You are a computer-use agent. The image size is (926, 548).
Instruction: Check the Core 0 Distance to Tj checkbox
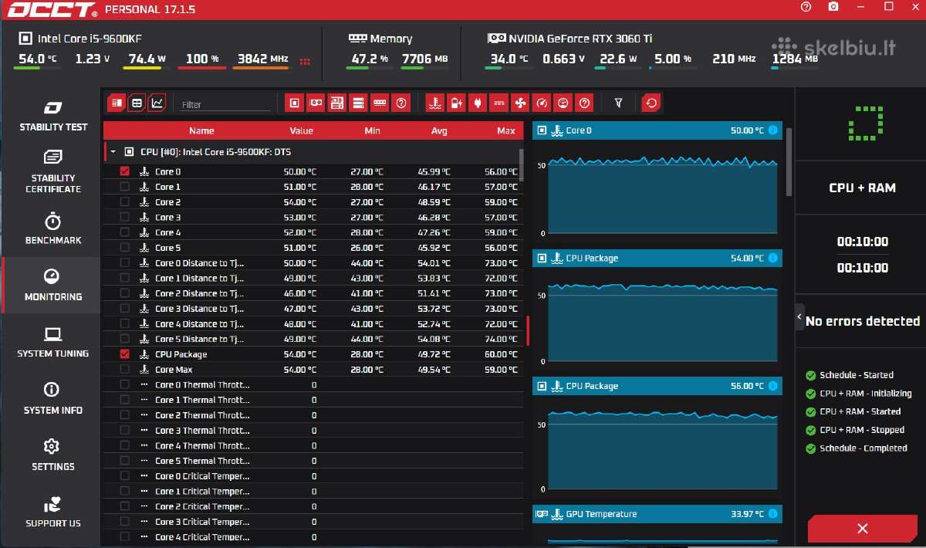(x=125, y=263)
